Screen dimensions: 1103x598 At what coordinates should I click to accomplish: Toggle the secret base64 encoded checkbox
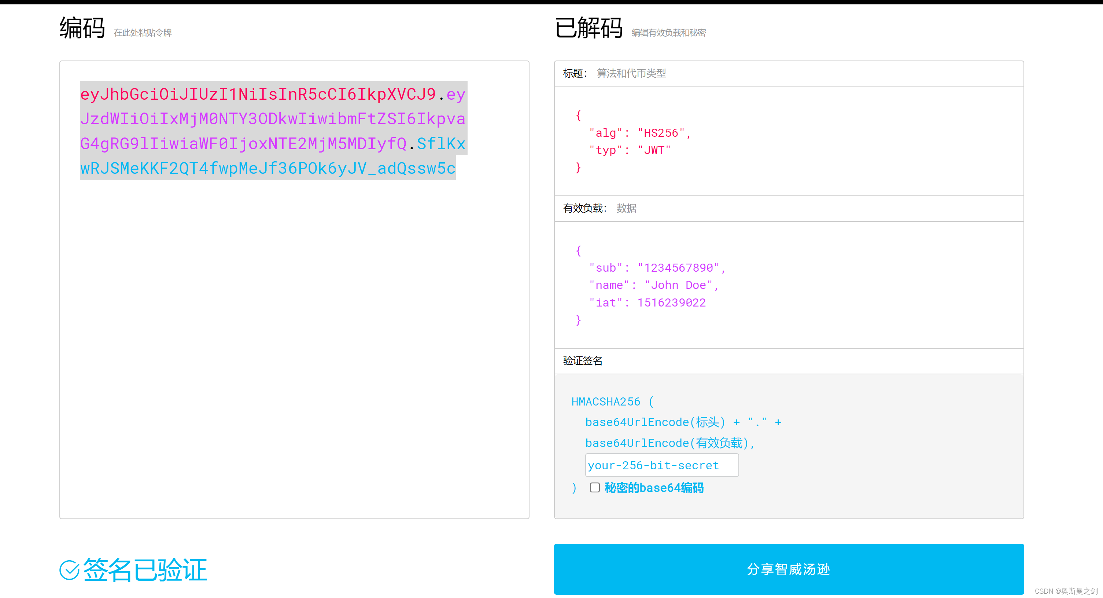594,488
